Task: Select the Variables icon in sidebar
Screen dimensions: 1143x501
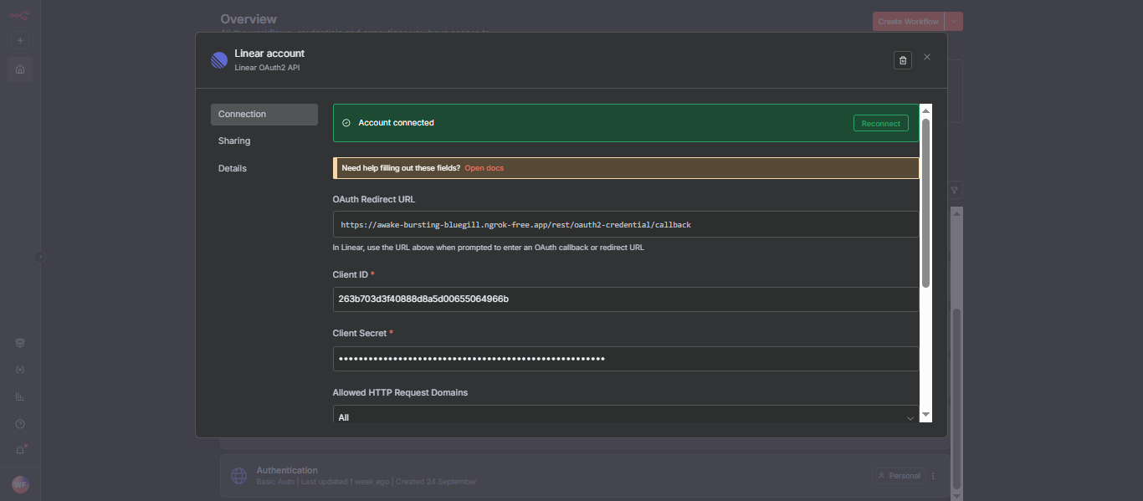Action: pyautogui.click(x=19, y=369)
